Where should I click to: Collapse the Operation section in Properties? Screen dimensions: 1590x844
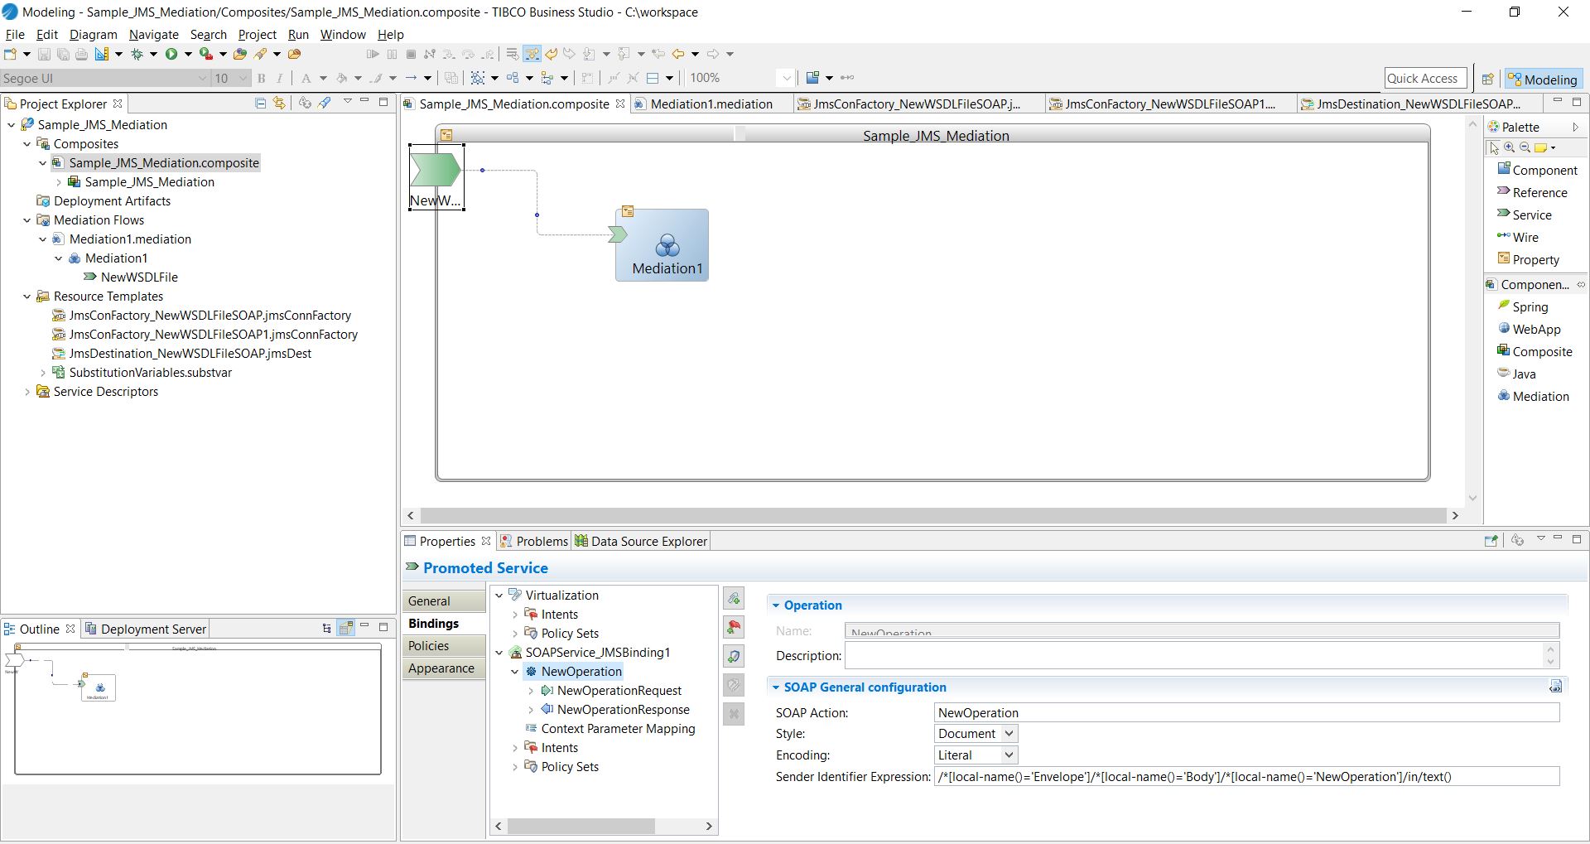[x=776, y=605]
